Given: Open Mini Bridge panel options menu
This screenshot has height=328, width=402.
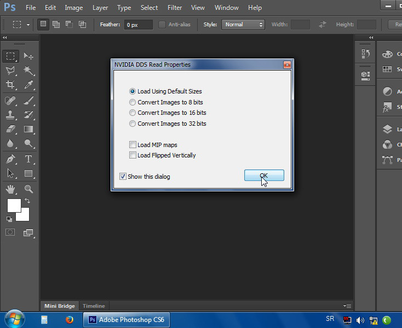Looking at the screenshot, I should (x=347, y=306).
